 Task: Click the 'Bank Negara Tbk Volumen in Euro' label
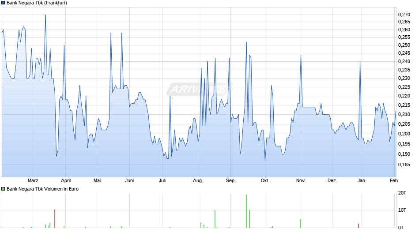pyautogui.click(x=43, y=189)
